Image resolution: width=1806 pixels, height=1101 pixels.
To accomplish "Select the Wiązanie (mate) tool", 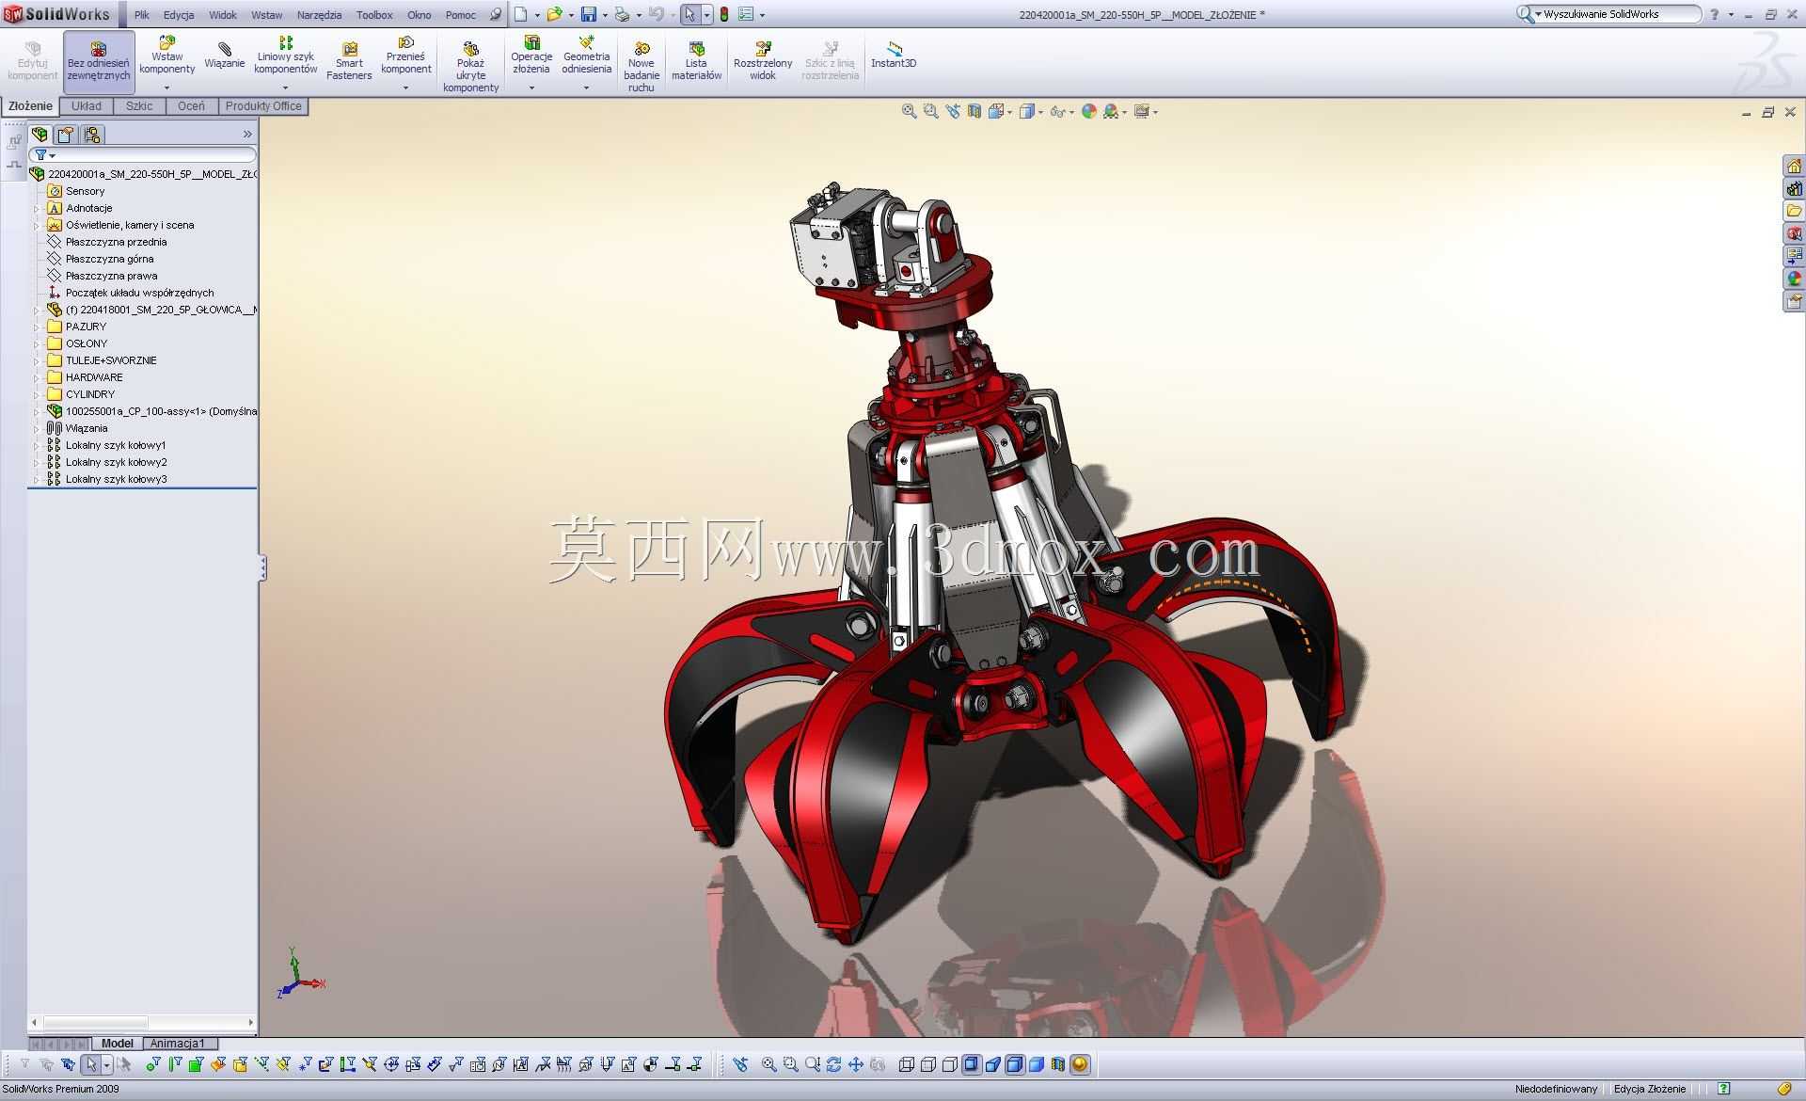I will (224, 55).
